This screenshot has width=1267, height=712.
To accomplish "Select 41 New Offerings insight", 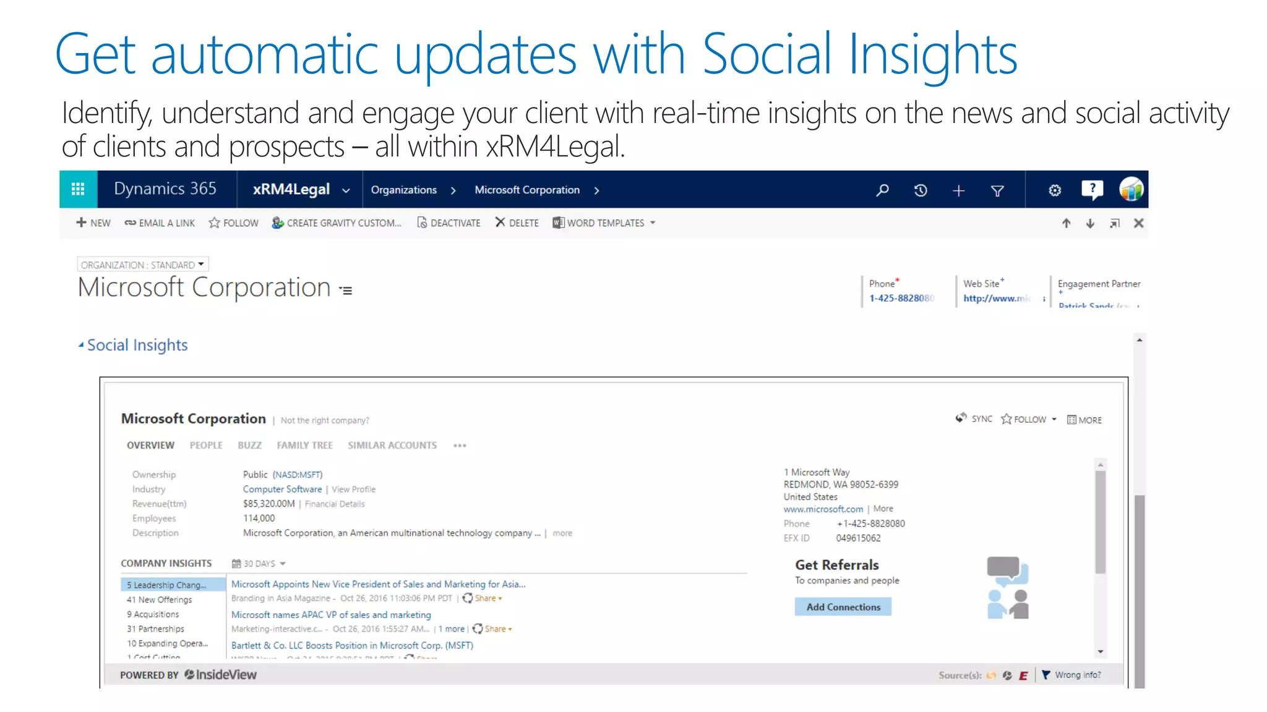I will coord(159,600).
